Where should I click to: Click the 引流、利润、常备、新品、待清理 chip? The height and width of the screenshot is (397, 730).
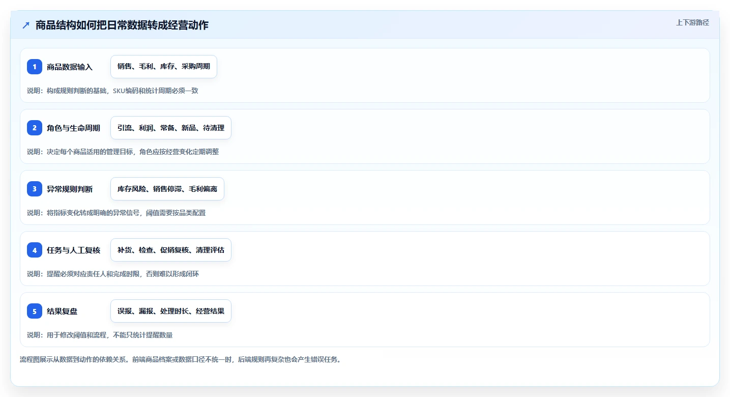(x=171, y=128)
